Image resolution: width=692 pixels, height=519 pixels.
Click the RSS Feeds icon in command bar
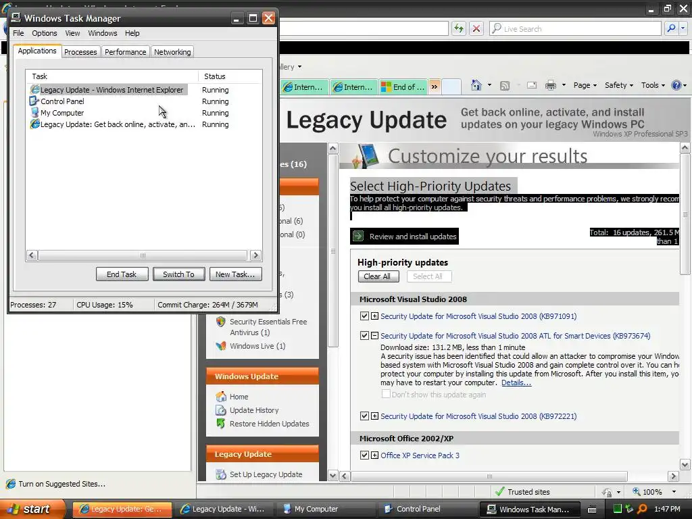505,86
